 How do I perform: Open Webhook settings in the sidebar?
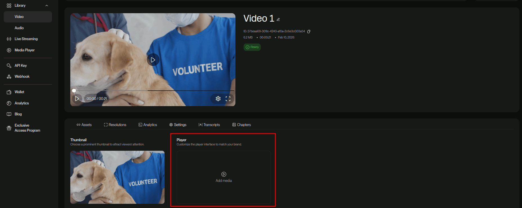(x=22, y=77)
